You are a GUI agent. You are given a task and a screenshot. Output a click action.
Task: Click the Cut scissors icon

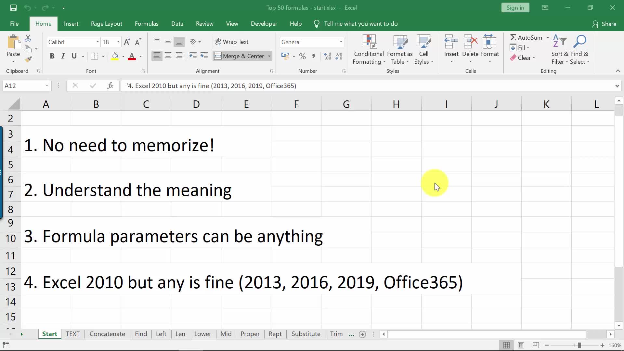[28, 38]
